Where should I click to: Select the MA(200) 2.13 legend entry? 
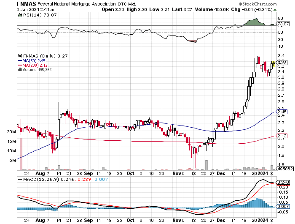click(33, 65)
